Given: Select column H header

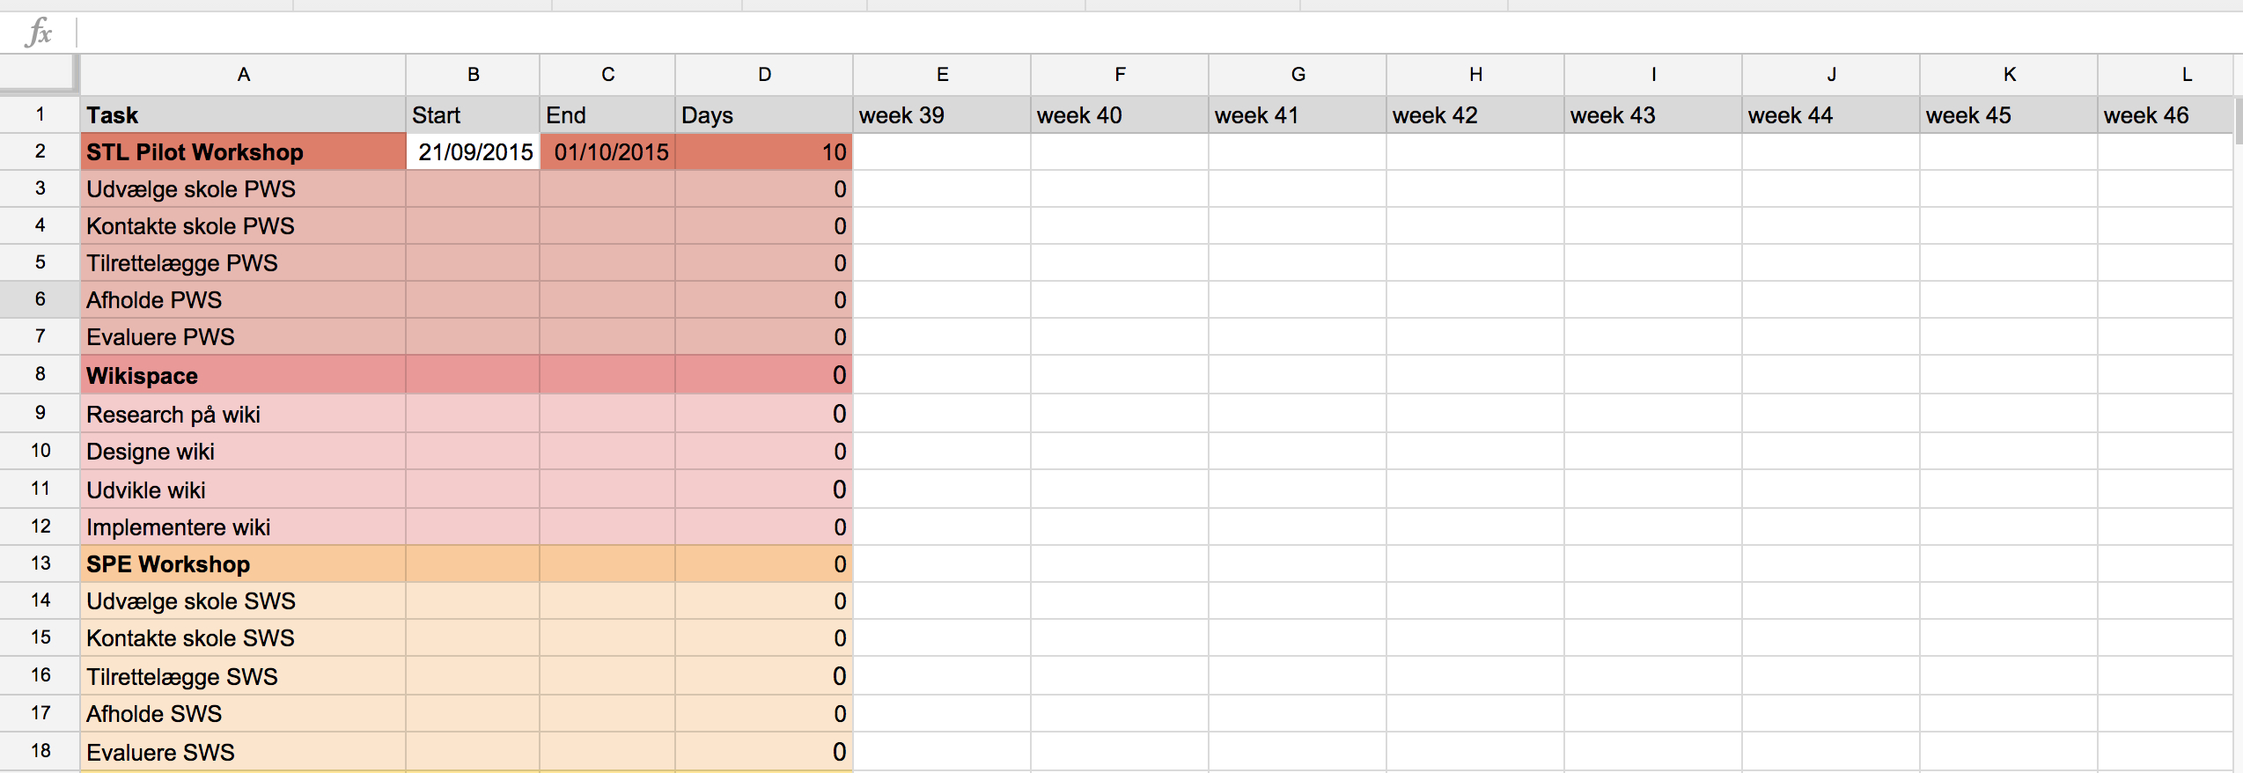Looking at the screenshot, I should 1475,75.
